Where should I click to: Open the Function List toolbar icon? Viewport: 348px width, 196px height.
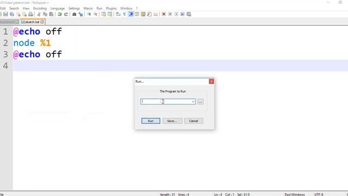coord(150,14)
